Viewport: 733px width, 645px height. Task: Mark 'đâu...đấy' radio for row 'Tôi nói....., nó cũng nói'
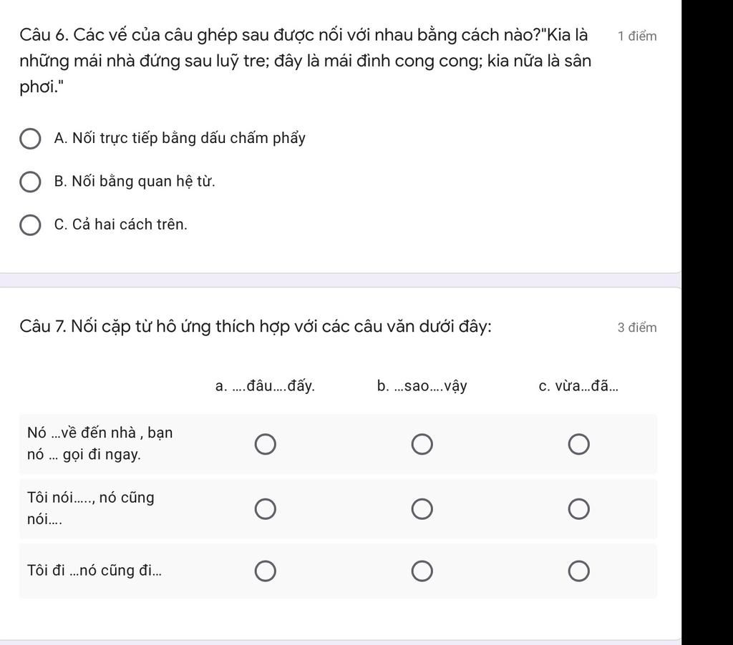pyautogui.click(x=266, y=508)
